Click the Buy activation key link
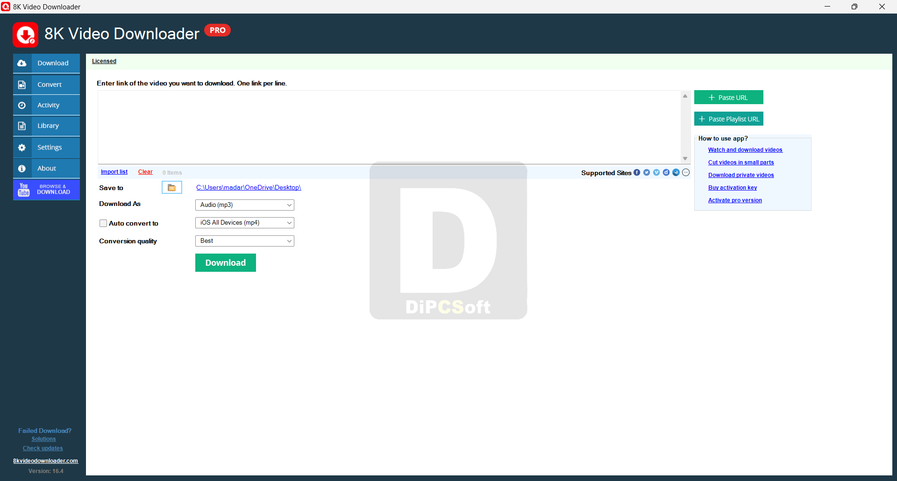Image resolution: width=897 pixels, height=481 pixels. coord(733,188)
